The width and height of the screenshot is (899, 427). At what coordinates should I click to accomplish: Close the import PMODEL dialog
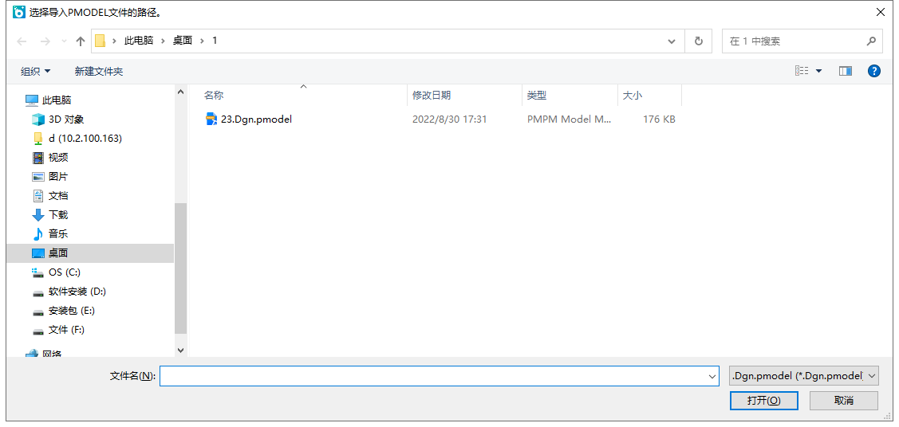pos(880,11)
